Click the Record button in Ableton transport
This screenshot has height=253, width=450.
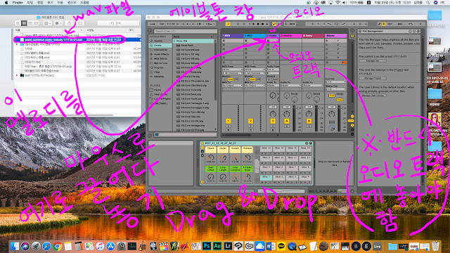[262, 24]
